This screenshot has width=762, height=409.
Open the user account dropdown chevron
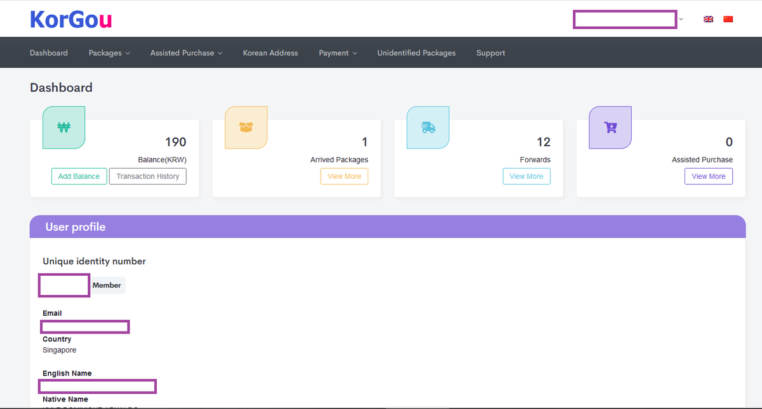coord(681,20)
